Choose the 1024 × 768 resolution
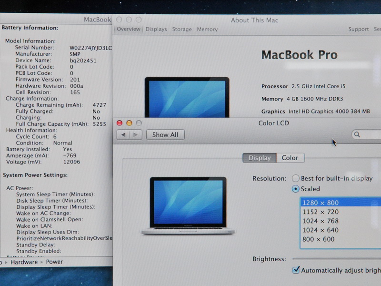Viewport: 381px width, 286px height. tap(341, 221)
